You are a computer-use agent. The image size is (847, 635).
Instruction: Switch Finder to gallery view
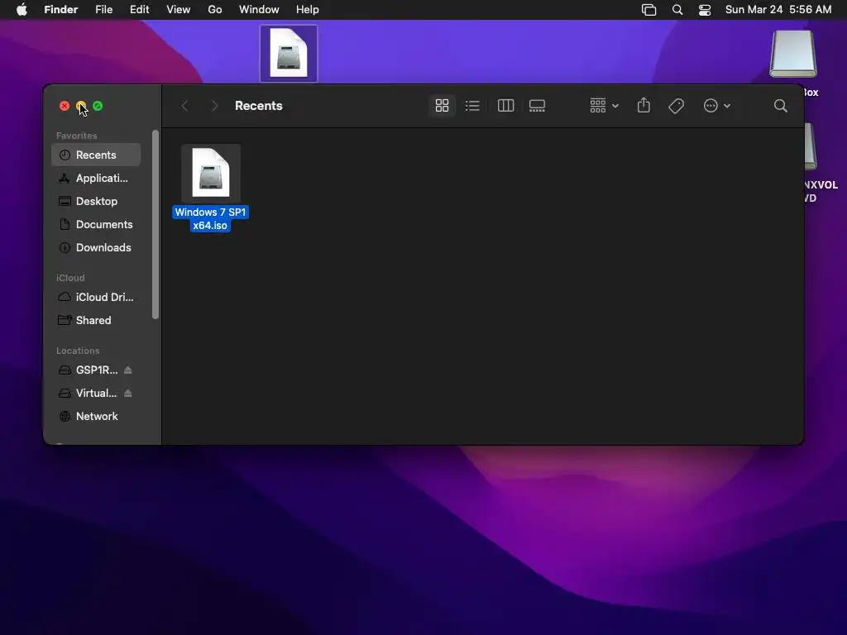pos(537,106)
